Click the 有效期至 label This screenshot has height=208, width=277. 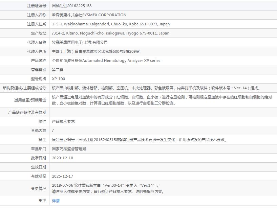[x=39, y=176]
